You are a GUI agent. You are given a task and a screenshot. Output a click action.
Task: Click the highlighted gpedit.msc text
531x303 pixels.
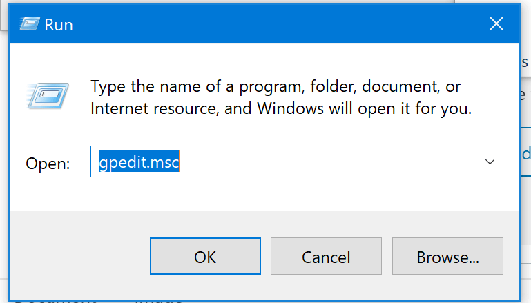click(139, 162)
